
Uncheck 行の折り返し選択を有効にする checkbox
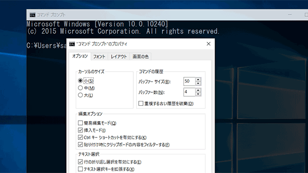tap(80, 162)
